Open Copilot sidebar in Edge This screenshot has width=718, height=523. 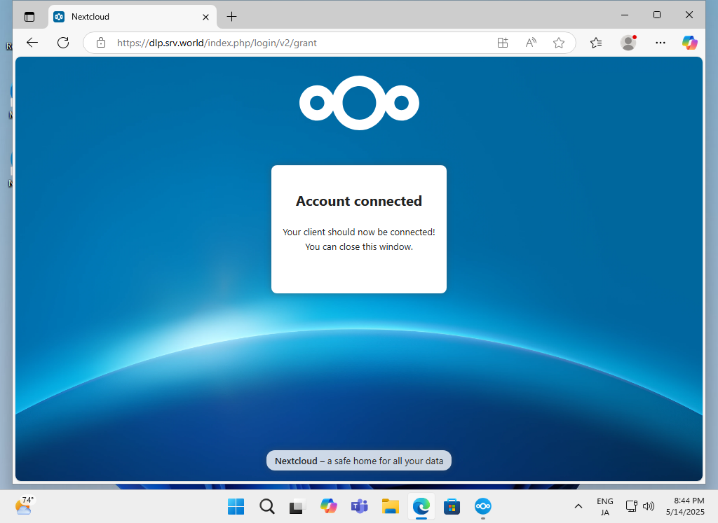coord(690,43)
